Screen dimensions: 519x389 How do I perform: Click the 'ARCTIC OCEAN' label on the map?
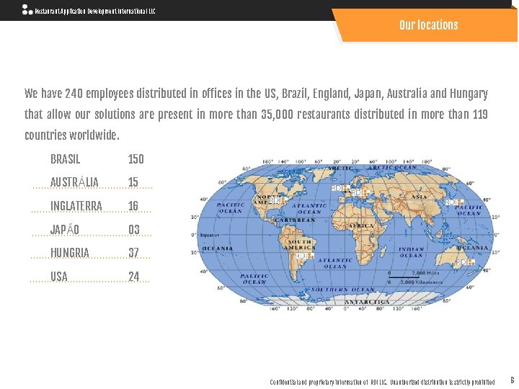pos(392,167)
